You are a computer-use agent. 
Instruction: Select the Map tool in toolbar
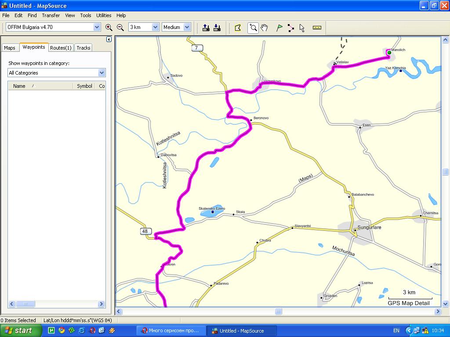(238, 28)
